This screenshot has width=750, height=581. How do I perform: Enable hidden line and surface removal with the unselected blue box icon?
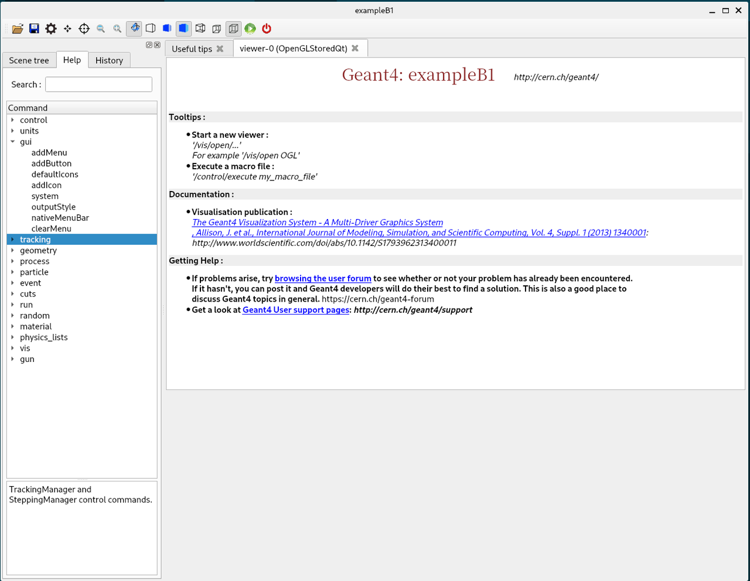pyautogui.click(x=167, y=28)
